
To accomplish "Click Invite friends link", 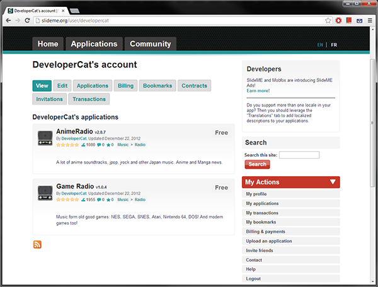I will click(290, 250).
